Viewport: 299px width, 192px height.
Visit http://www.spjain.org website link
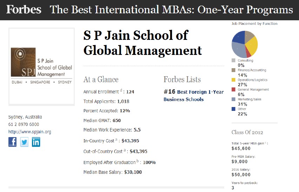click(29, 132)
